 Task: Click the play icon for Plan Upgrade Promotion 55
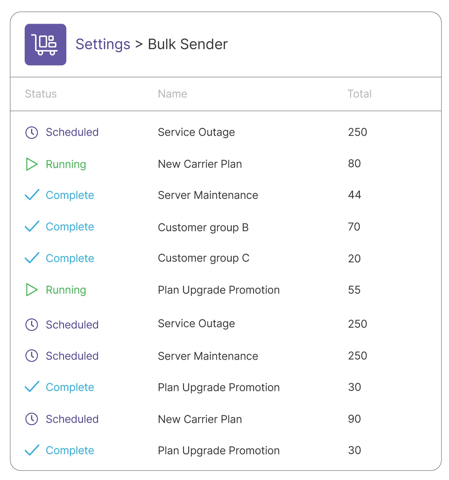(32, 290)
